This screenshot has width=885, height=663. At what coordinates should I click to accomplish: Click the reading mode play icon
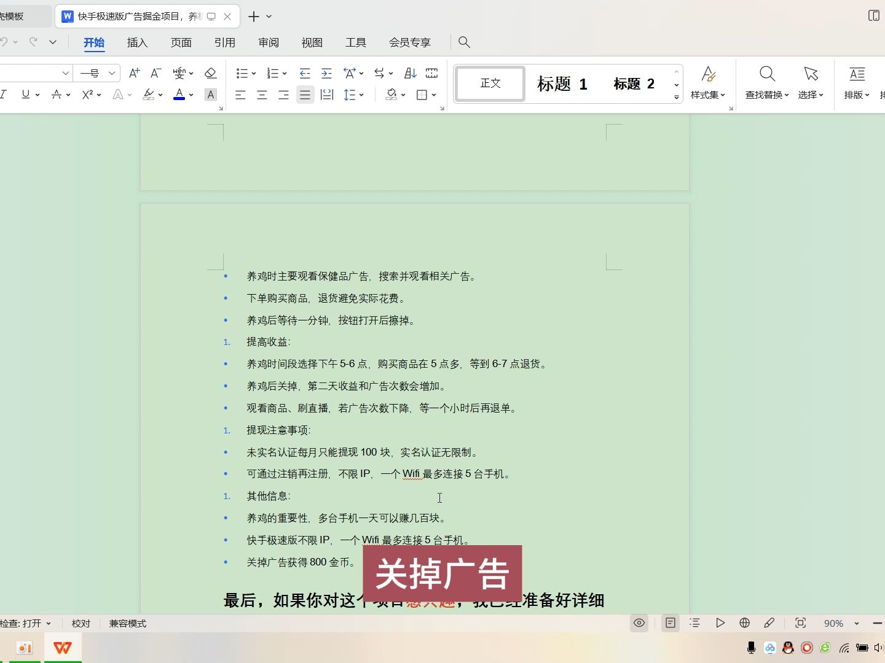pos(720,623)
